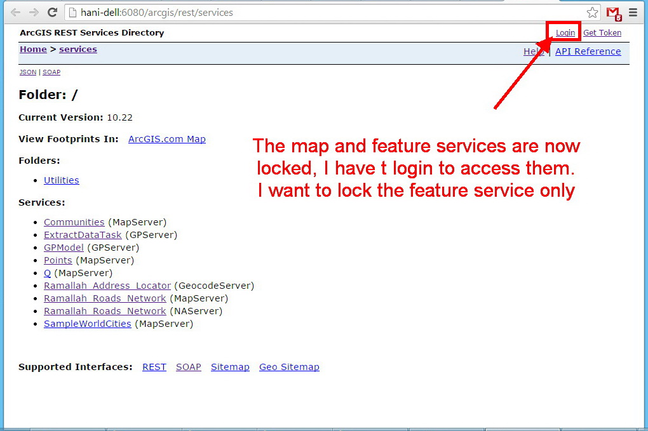Click the browser back arrow

pyautogui.click(x=16, y=13)
